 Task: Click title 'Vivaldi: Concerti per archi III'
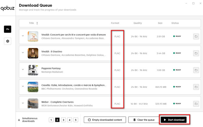pyautogui.click(x=74, y=35)
